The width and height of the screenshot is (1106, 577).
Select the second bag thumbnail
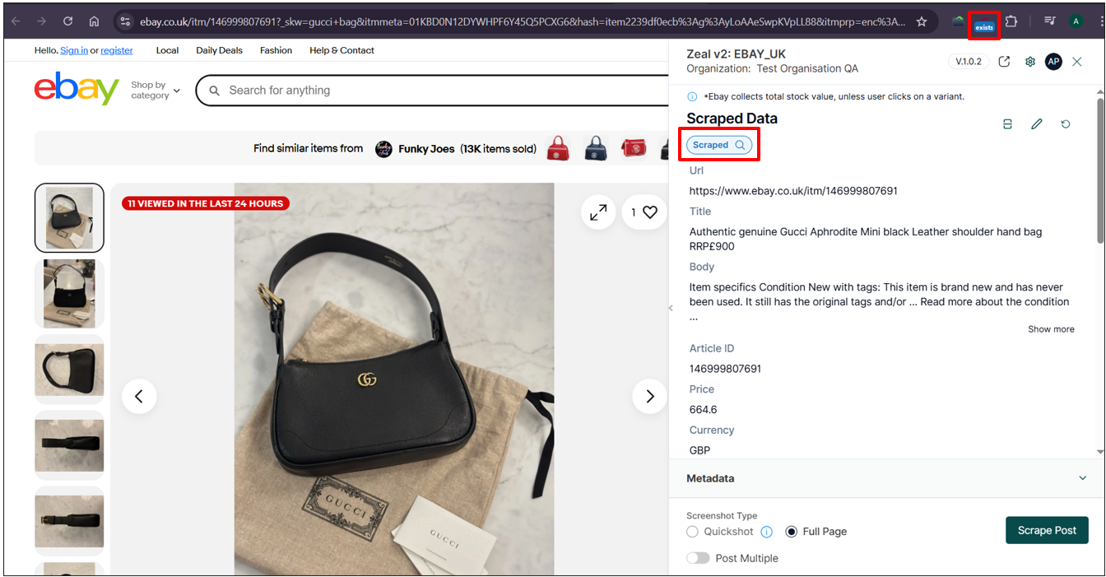tap(69, 293)
